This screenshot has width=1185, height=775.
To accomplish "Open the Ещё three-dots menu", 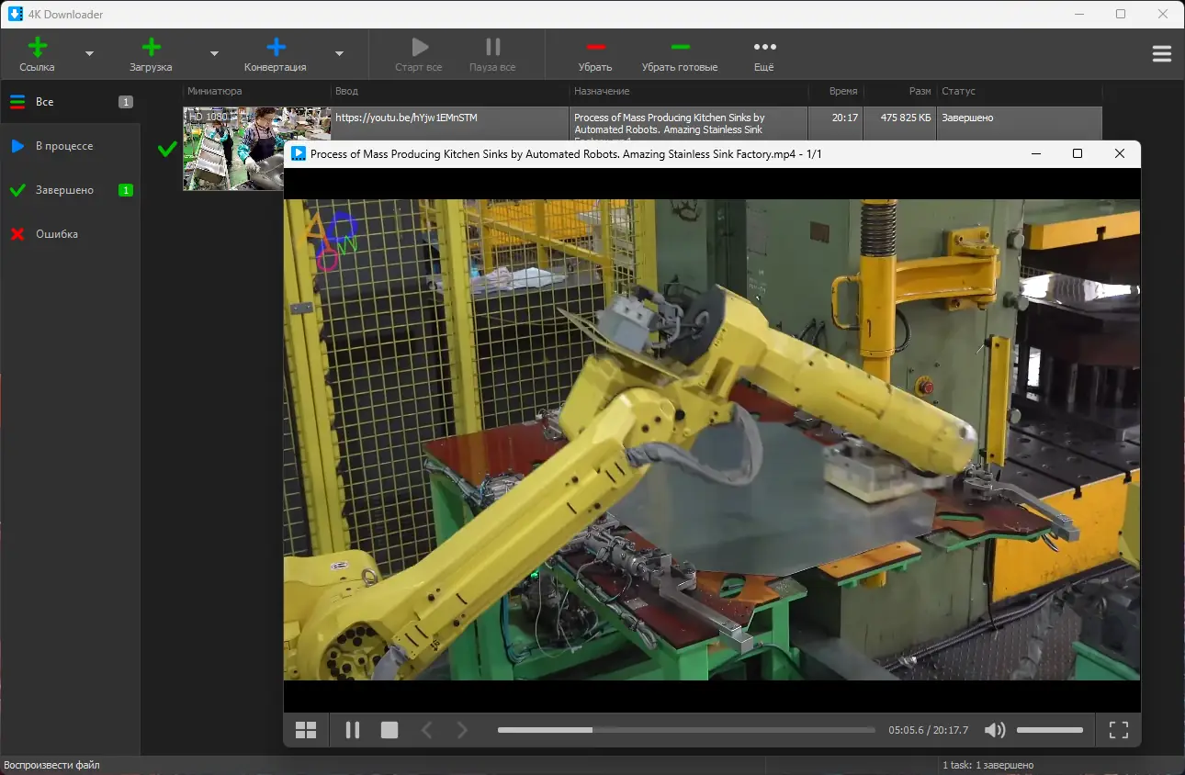I will pos(764,48).
